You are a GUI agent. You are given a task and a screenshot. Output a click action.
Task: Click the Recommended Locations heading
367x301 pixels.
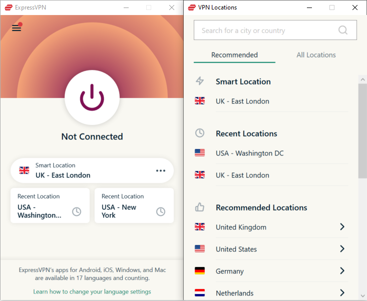coord(261,207)
